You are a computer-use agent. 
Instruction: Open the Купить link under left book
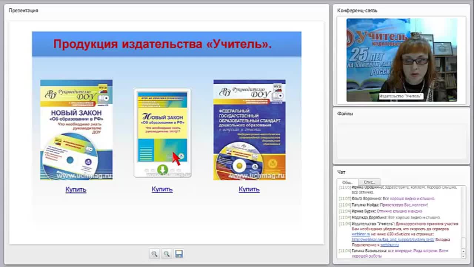(76, 189)
